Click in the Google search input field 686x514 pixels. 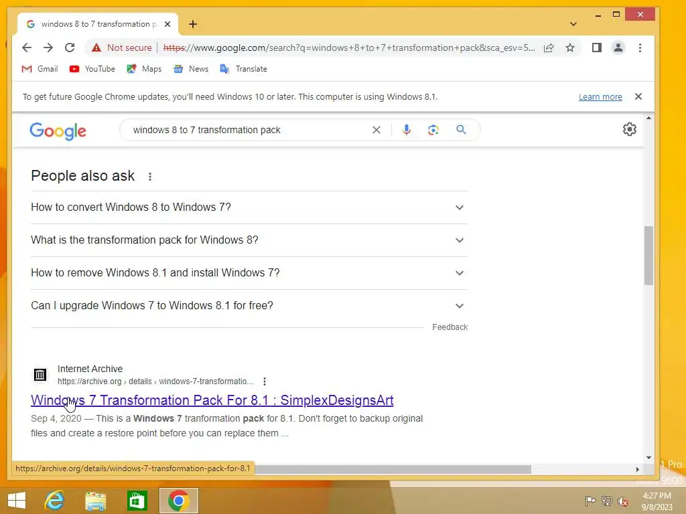pos(249,130)
